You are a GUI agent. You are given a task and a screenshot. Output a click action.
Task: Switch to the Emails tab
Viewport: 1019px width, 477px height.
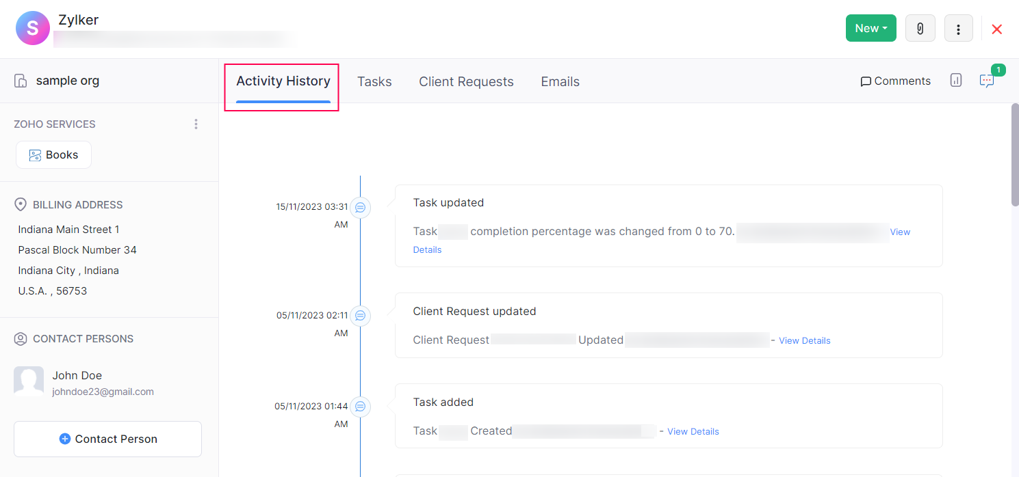(560, 81)
